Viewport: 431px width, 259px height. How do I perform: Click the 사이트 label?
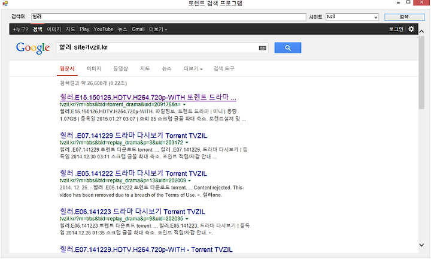[315, 17]
